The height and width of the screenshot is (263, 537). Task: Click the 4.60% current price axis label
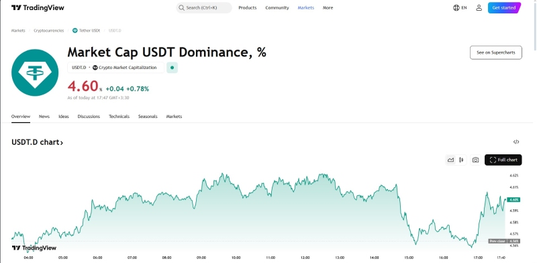point(514,200)
